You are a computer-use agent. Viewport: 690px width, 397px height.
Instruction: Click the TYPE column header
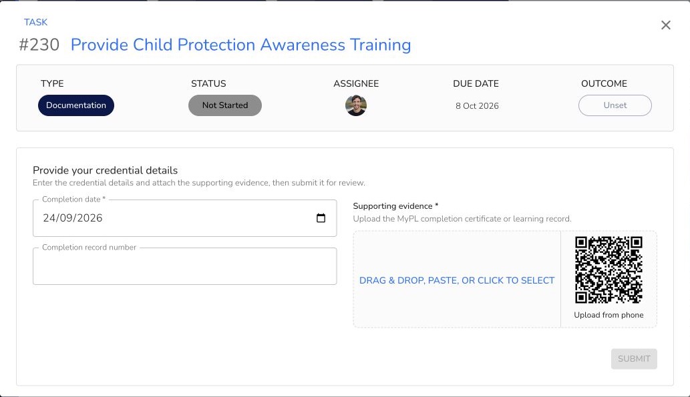coord(52,83)
